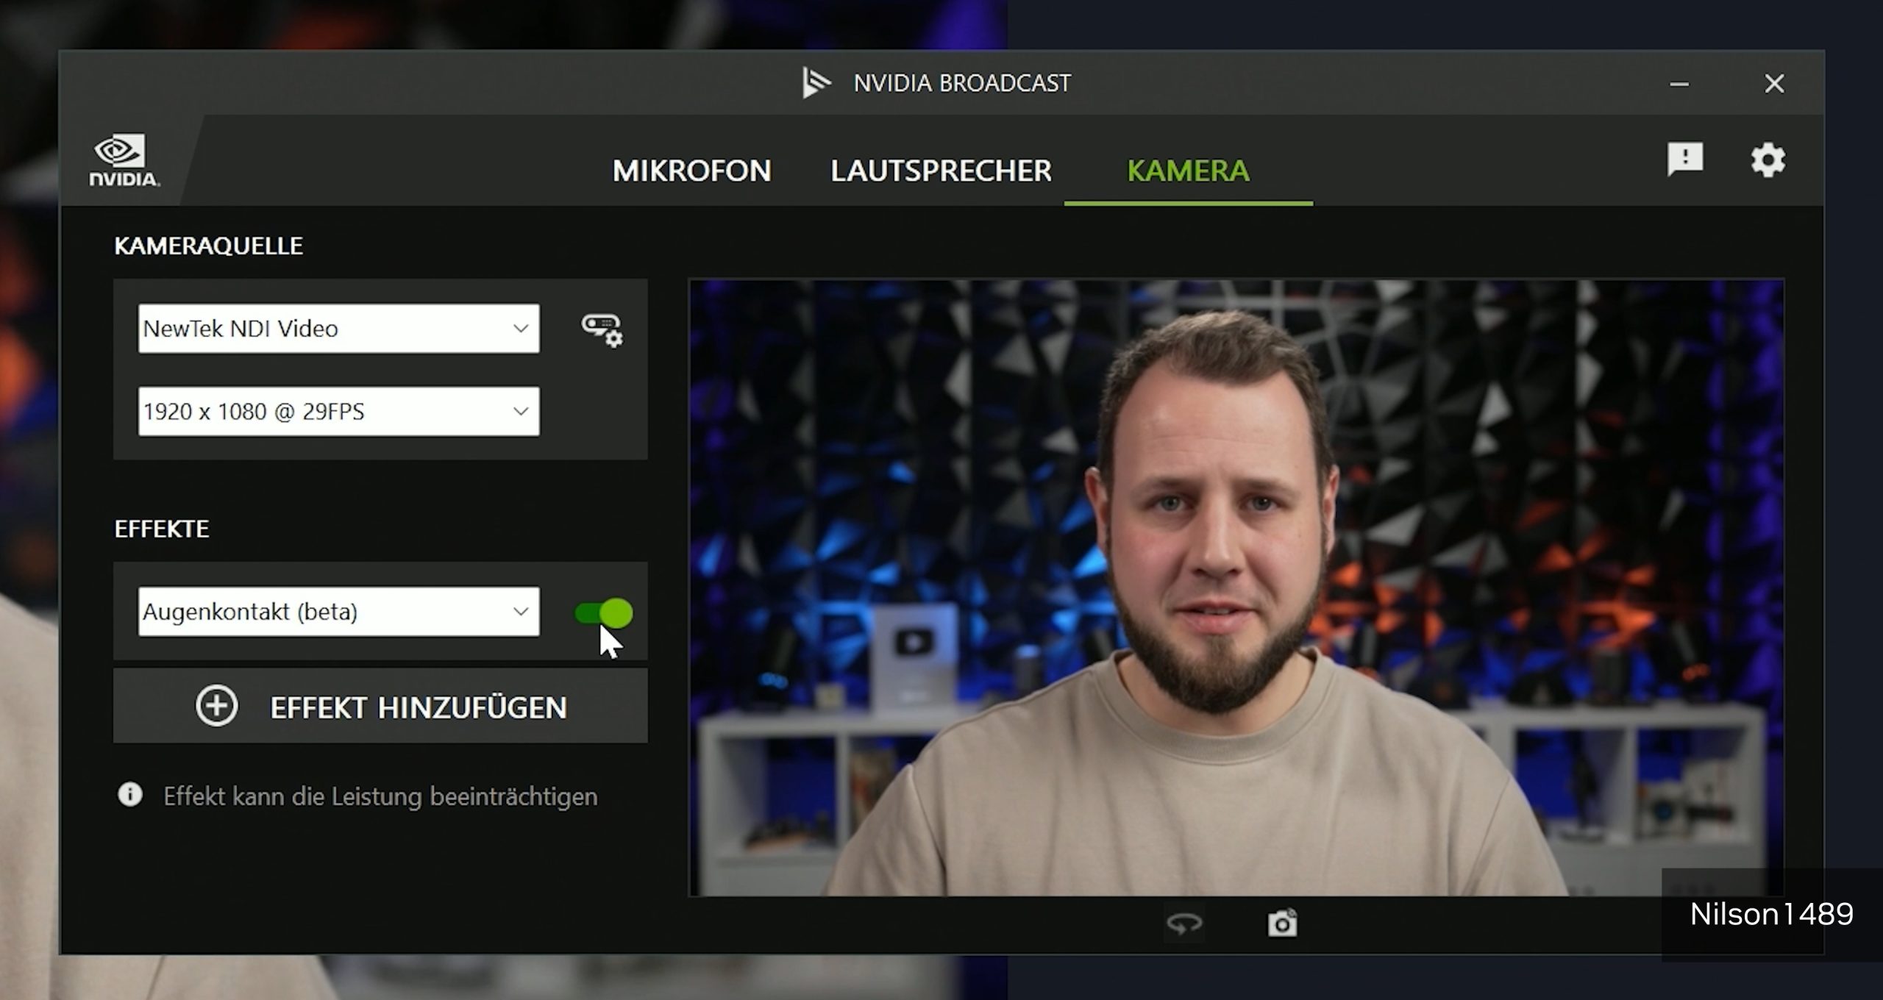Open the settings gear menu
The image size is (1883, 1000).
pyautogui.click(x=1768, y=160)
